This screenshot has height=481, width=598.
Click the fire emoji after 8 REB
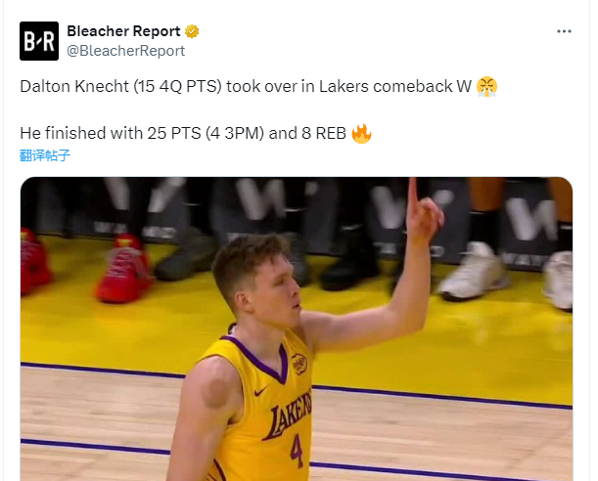(x=361, y=134)
